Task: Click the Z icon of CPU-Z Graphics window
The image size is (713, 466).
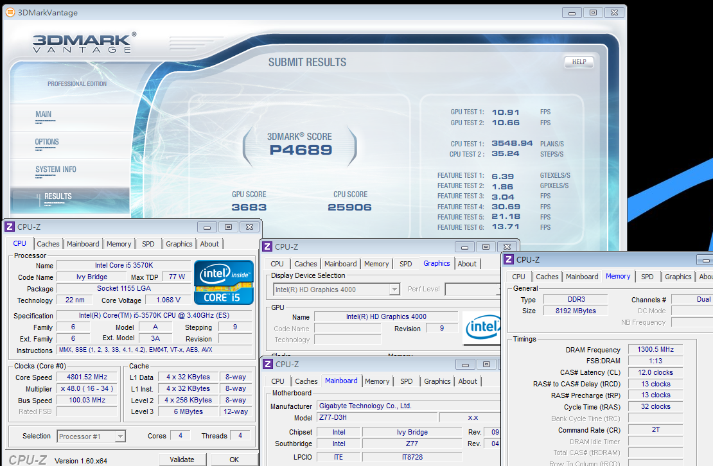Action: pos(267,246)
